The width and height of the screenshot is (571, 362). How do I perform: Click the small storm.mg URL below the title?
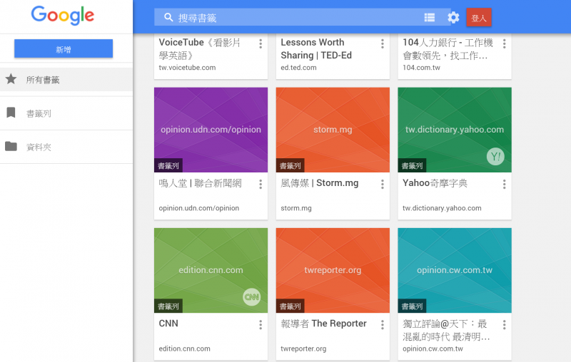click(295, 208)
